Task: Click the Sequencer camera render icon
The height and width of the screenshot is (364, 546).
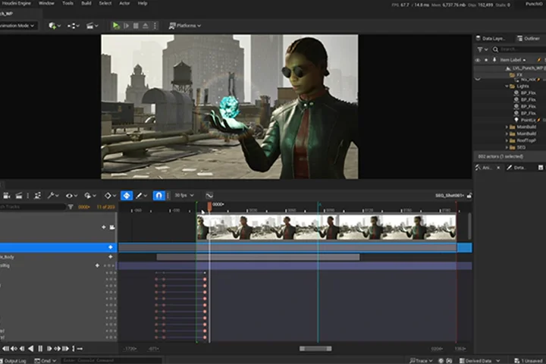Action: click(6, 196)
